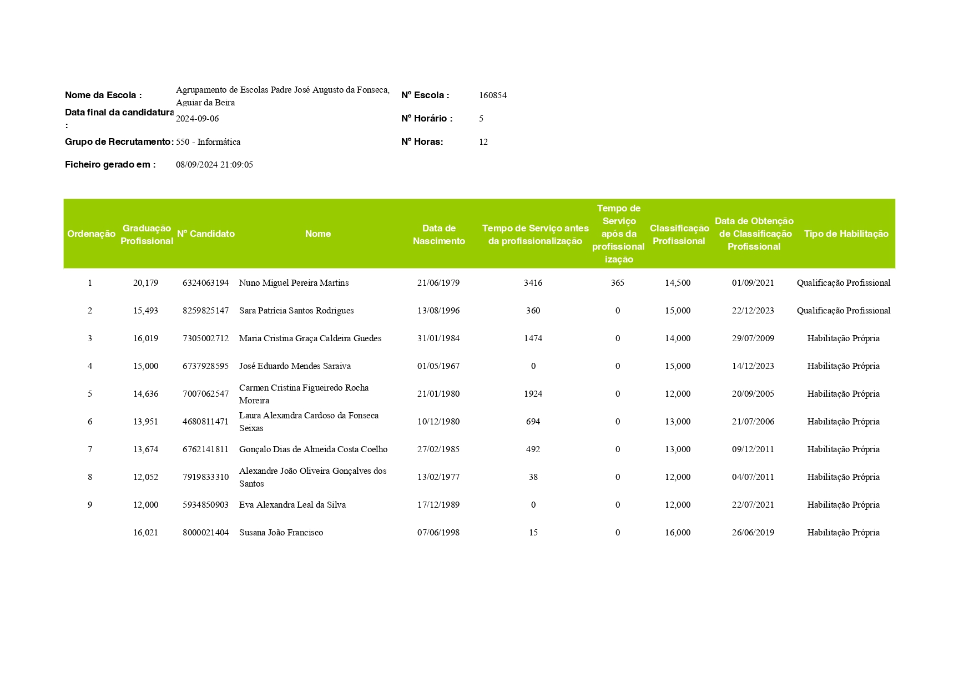Select date 29/07/2009

tap(753, 338)
